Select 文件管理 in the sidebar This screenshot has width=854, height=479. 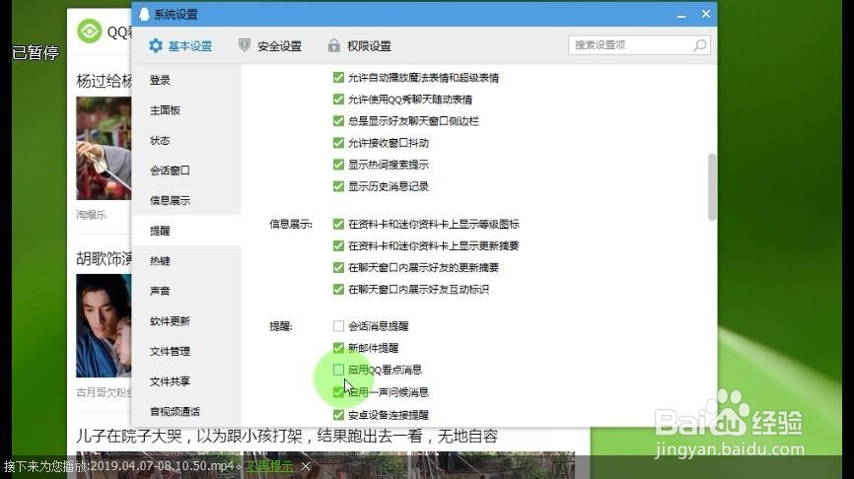click(186, 351)
